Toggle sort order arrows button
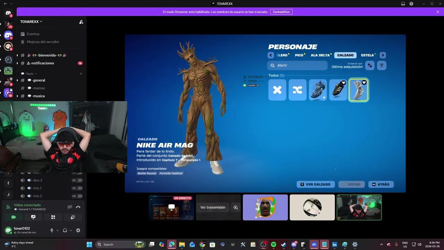This screenshot has height=250, width=444. click(x=370, y=65)
